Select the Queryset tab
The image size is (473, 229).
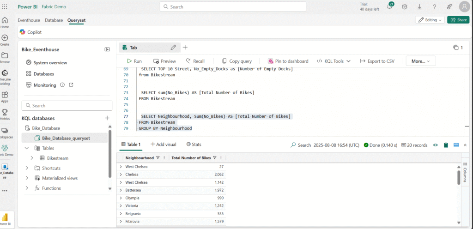76,20
